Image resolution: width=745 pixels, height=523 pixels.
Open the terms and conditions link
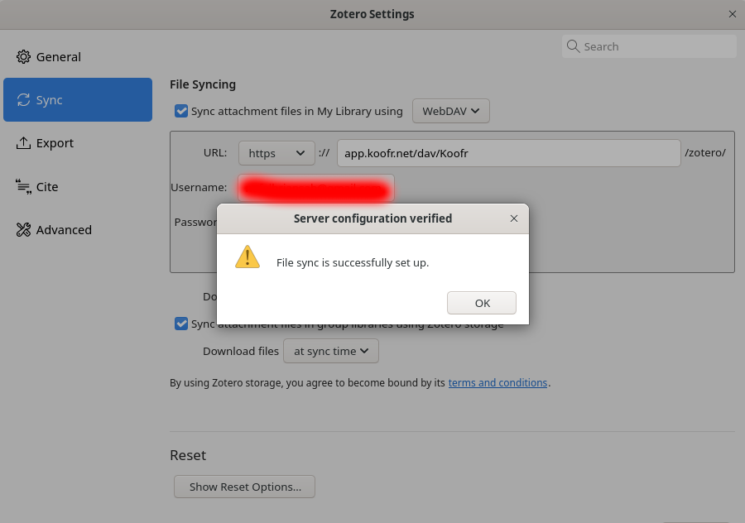click(x=497, y=383)
